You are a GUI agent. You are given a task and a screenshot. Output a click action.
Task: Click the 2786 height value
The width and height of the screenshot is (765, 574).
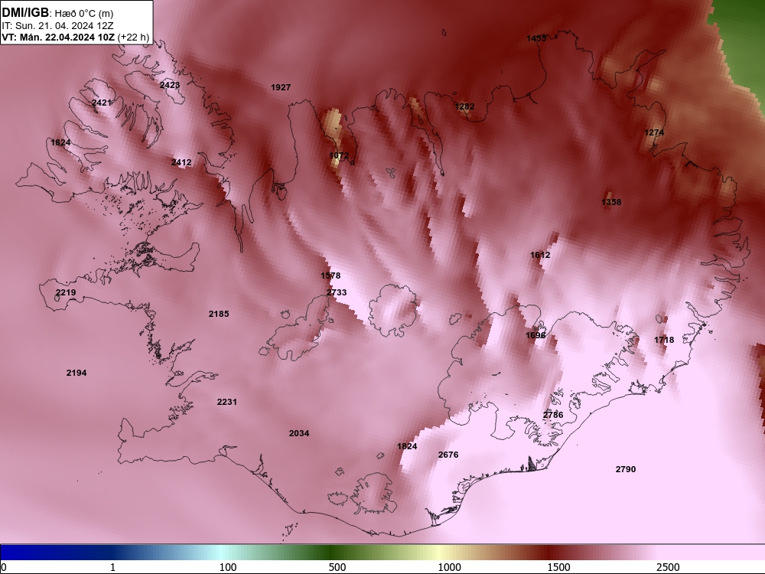tap(553, 415)
